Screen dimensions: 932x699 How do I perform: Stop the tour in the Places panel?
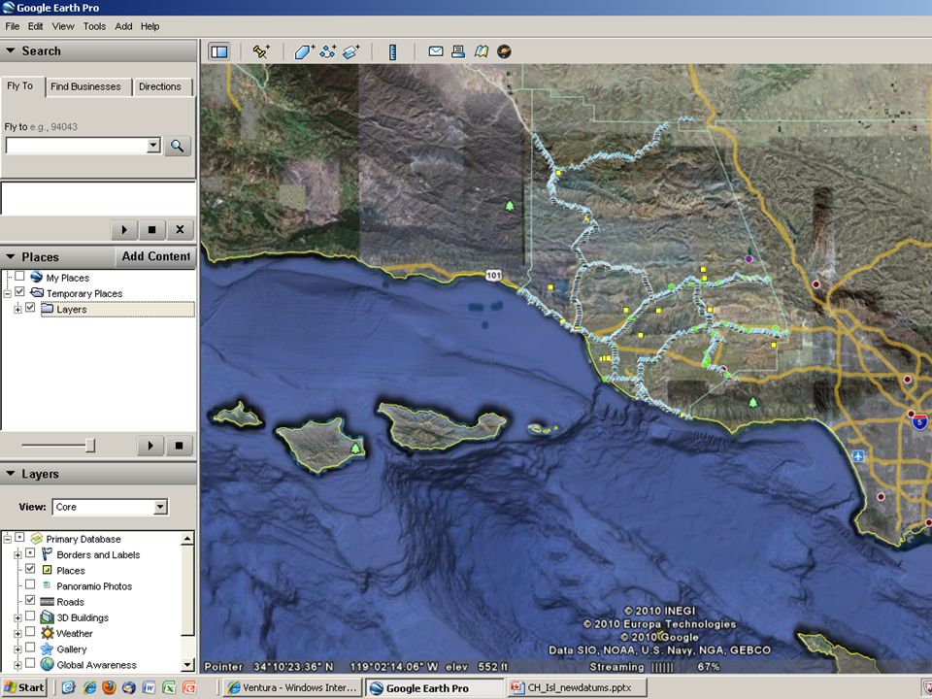pos(179,446)
